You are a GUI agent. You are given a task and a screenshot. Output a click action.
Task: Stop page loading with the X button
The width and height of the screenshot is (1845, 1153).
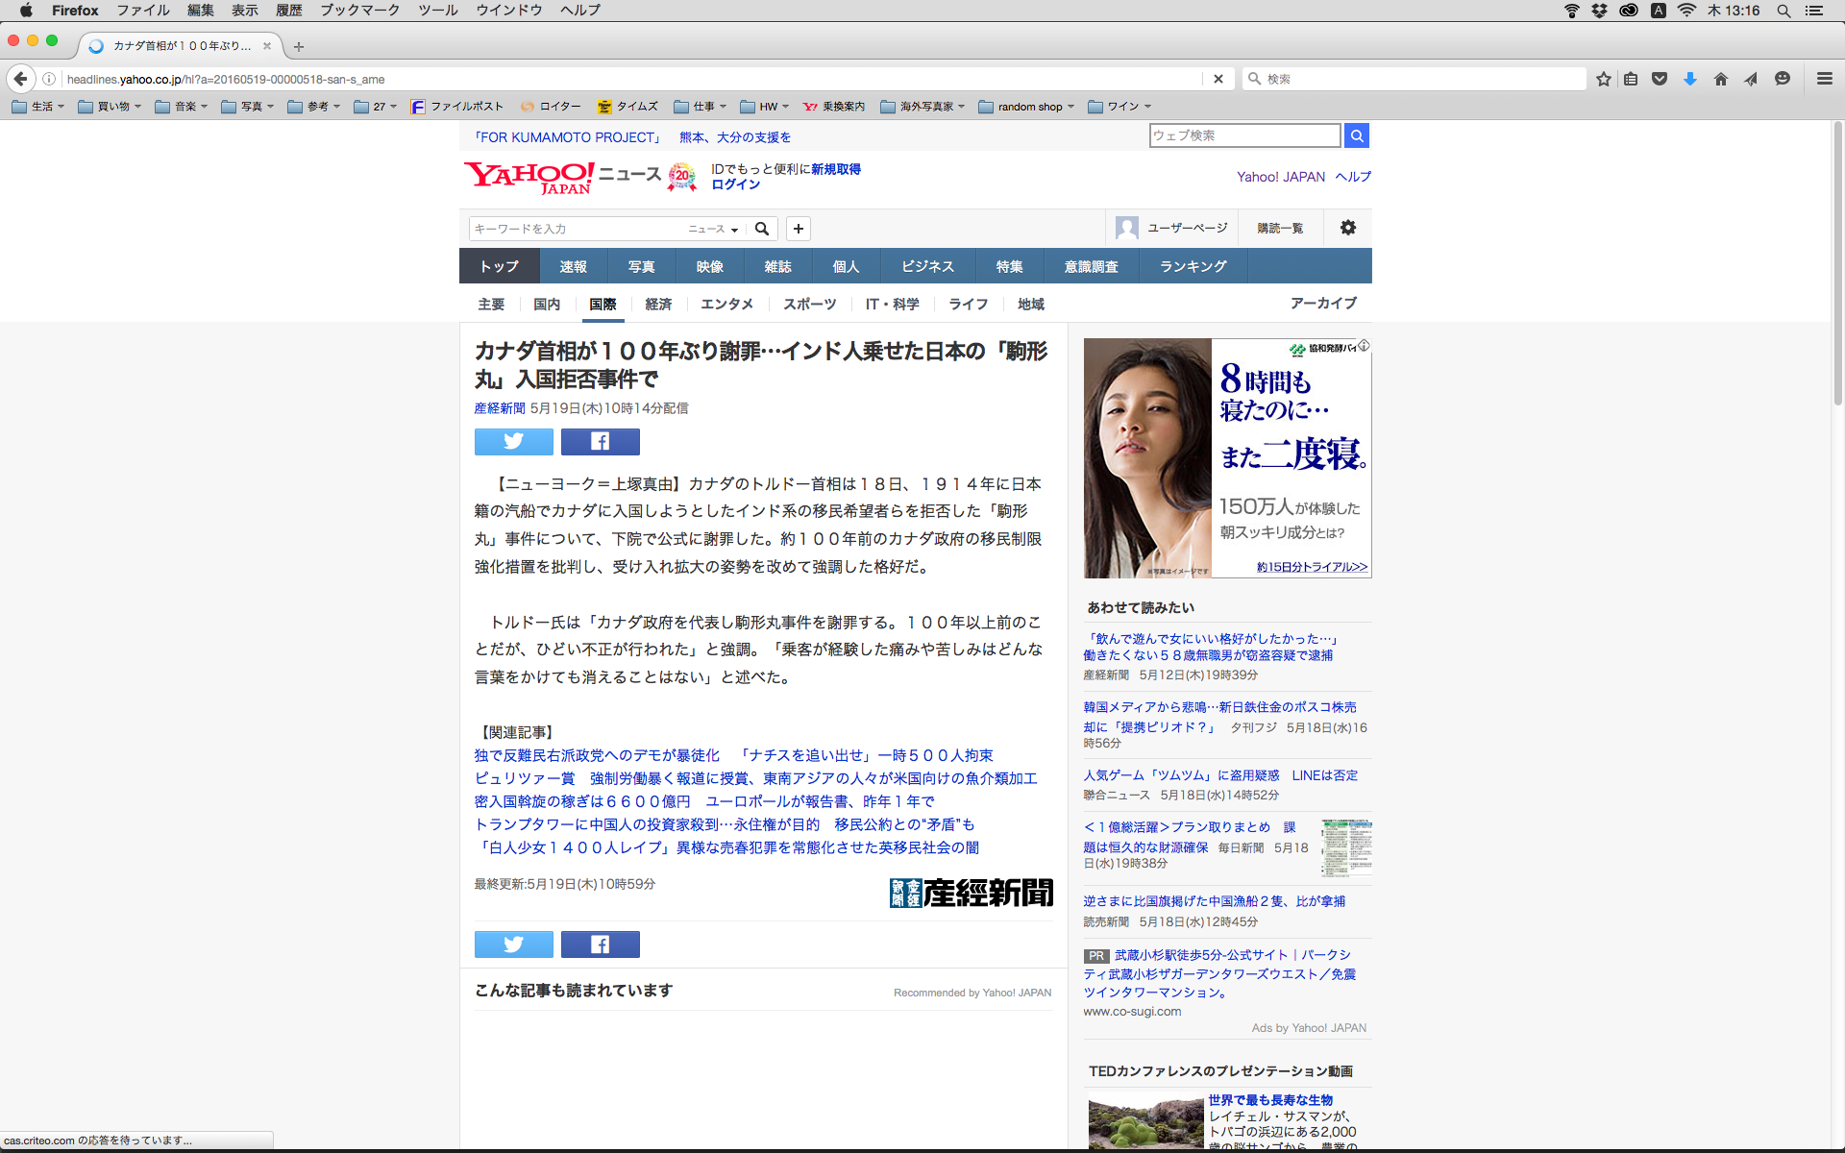pos(1218,79)
